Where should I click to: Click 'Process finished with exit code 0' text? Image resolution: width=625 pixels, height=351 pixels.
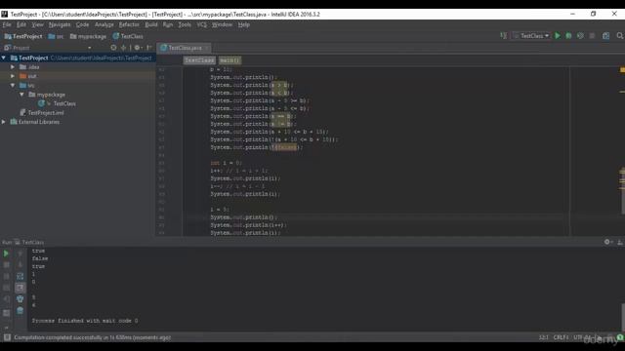coord(85,321)
